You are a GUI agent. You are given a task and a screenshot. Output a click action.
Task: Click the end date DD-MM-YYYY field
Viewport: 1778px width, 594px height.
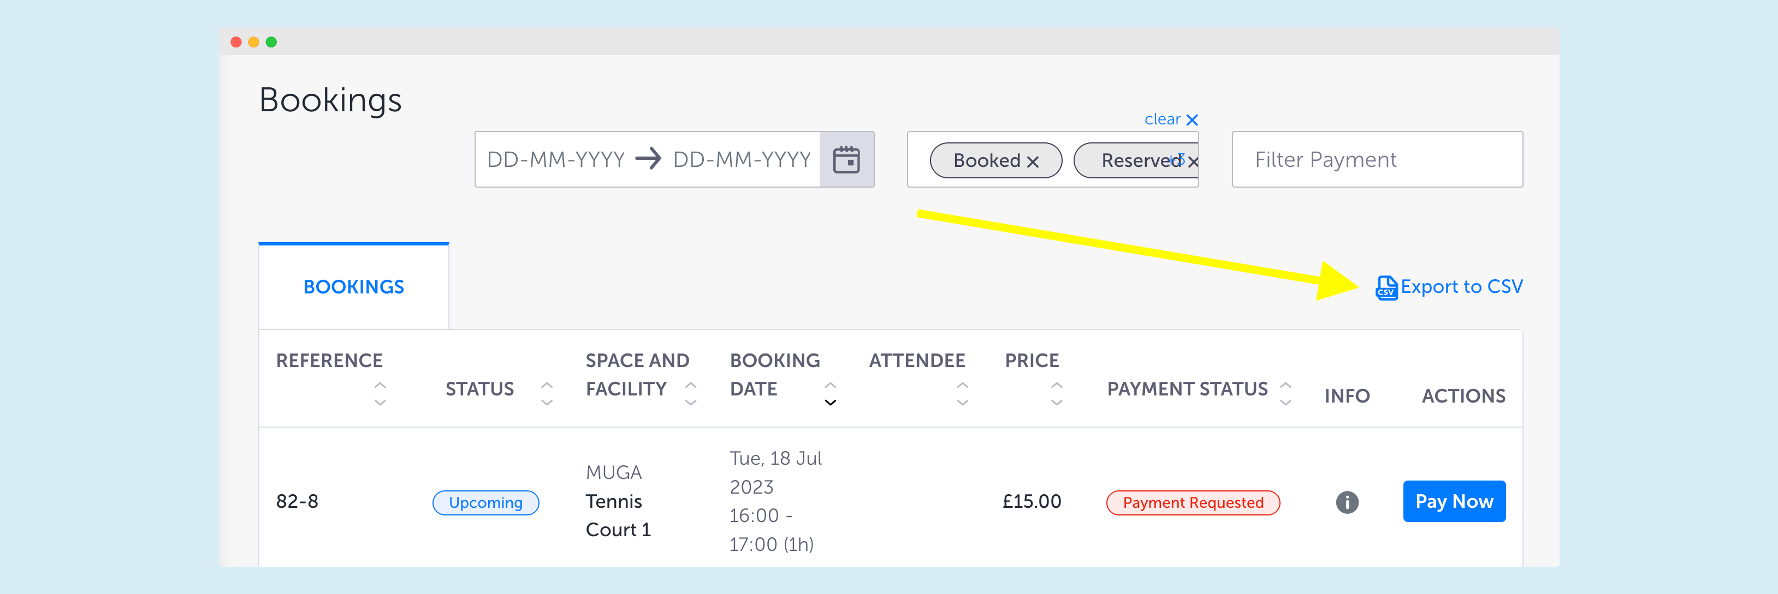742,160
